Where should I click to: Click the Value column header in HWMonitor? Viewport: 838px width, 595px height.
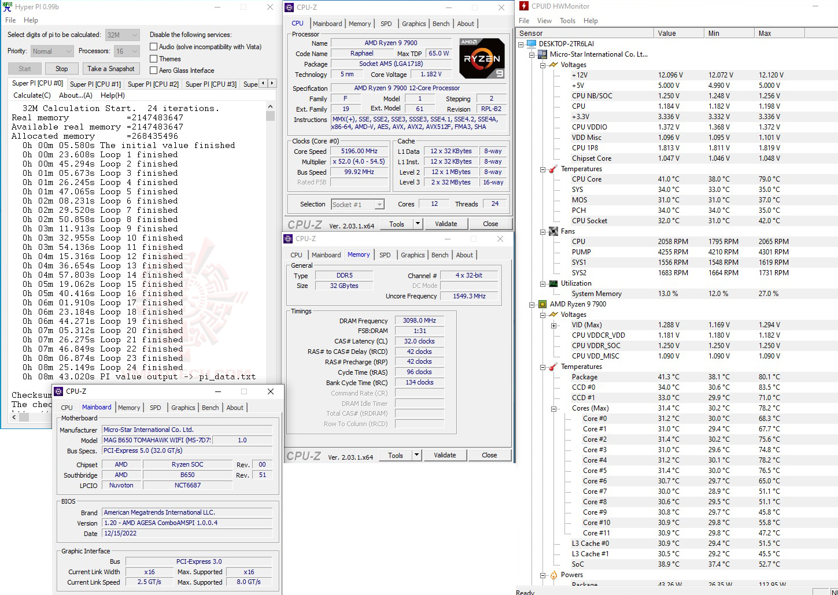679,34
